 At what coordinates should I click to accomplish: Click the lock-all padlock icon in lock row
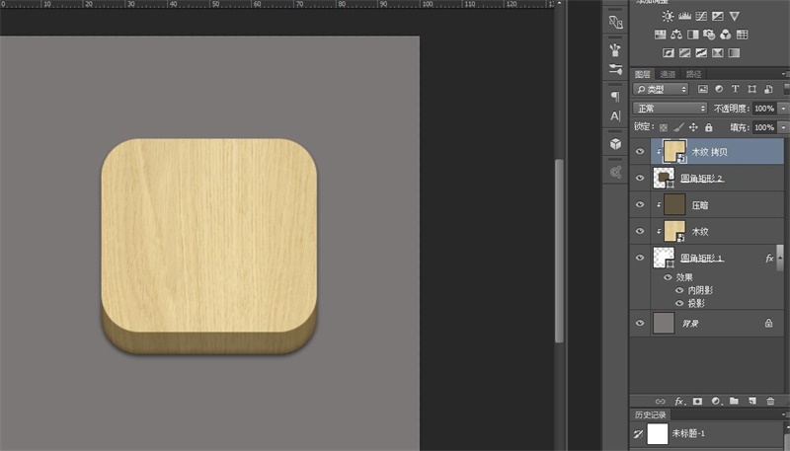709,127
